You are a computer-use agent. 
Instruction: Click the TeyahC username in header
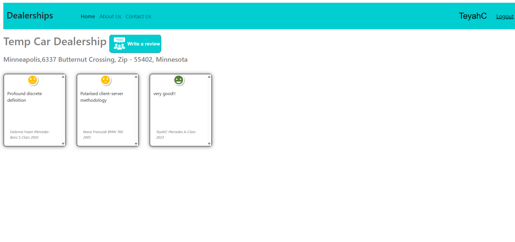tap(472, 16)
